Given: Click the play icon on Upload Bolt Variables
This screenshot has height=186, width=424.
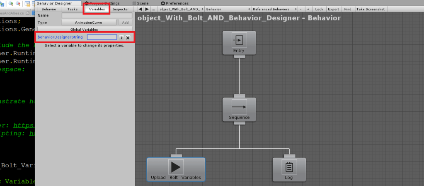Looking at the screenshot, I should coord(176,167).
